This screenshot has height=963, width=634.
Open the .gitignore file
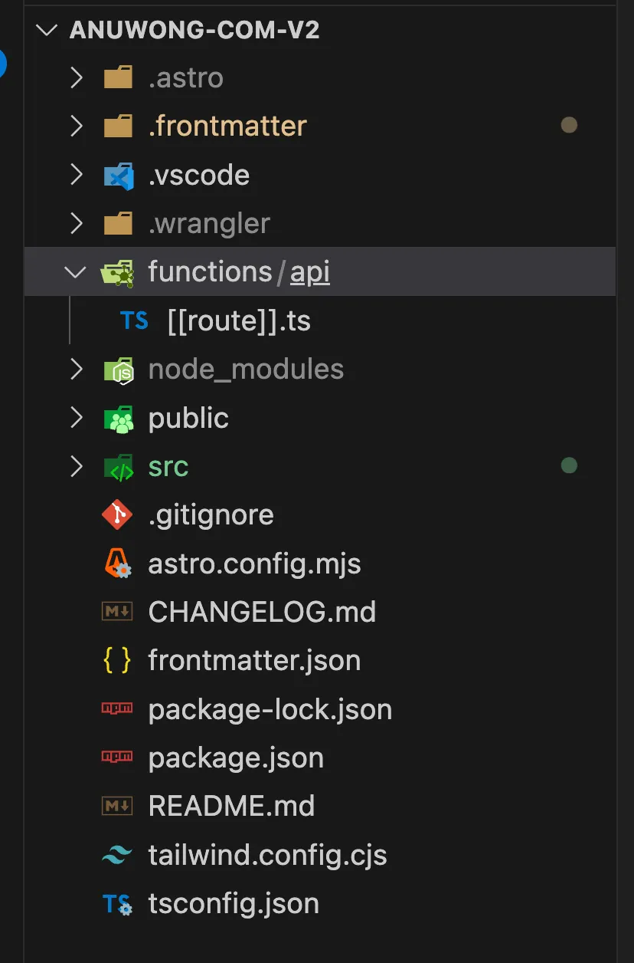click(211, 515)
